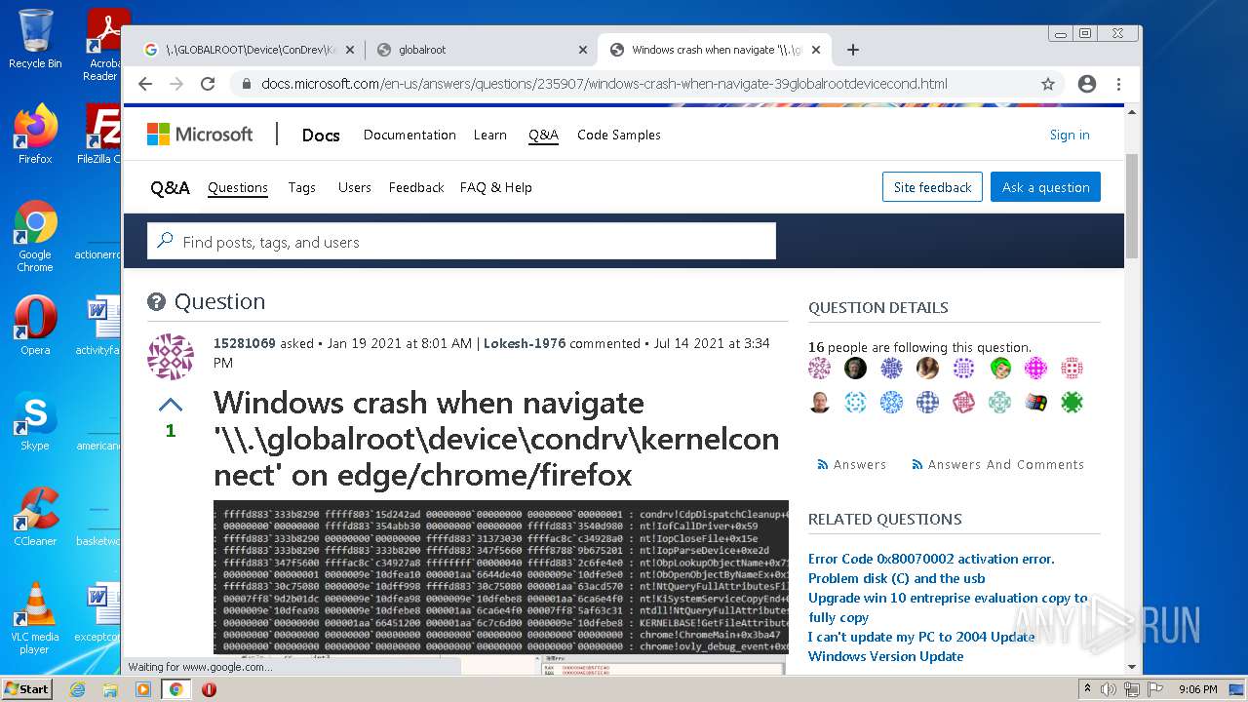Open the Skype desktop shortcut
This screenshot has width=1248, height=702.
pyautogui.click(x=35, y=421)
